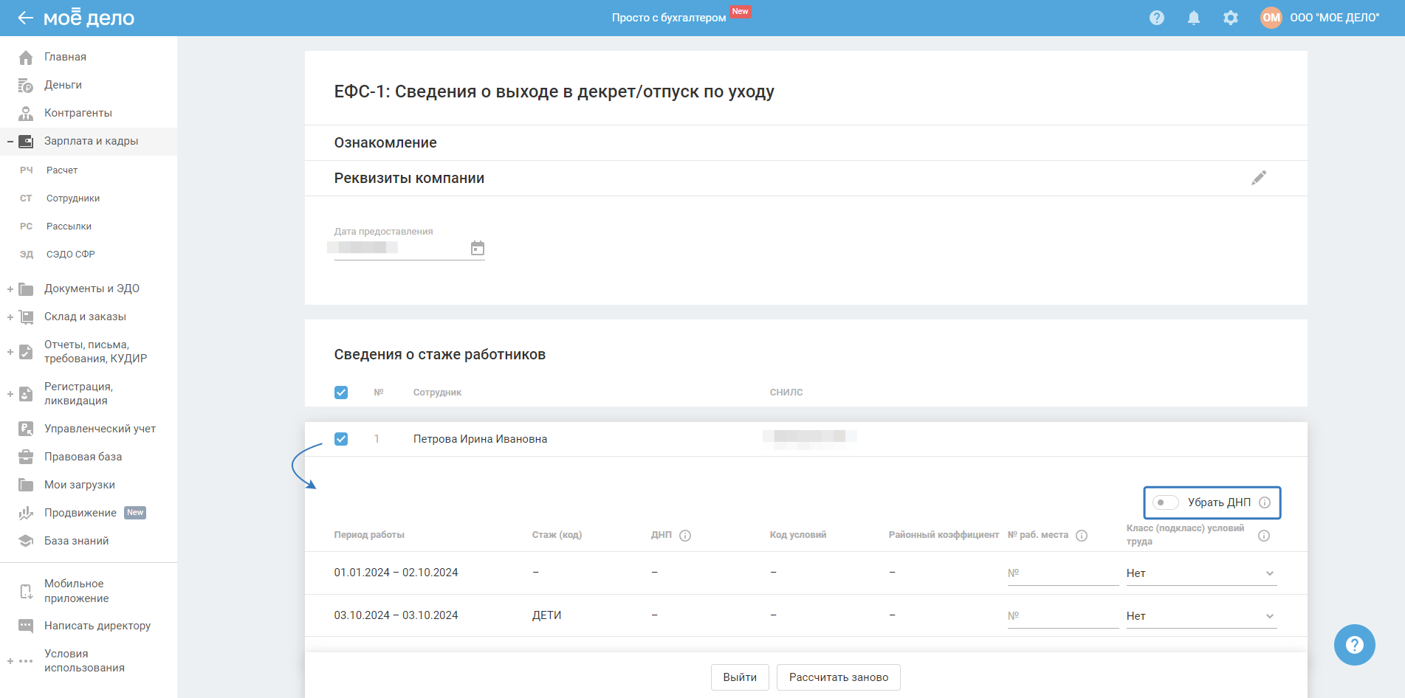Screen dimensions: 1405x698
Task: Click the back arrow in the header
Action: [25, 18]
